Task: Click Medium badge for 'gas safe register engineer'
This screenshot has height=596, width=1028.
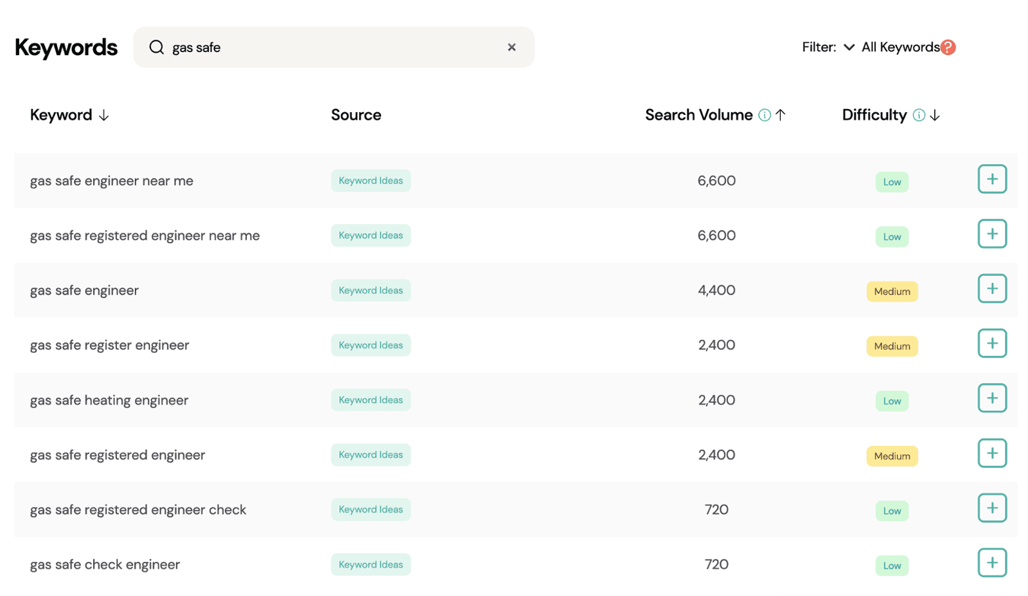Action: 892,346
